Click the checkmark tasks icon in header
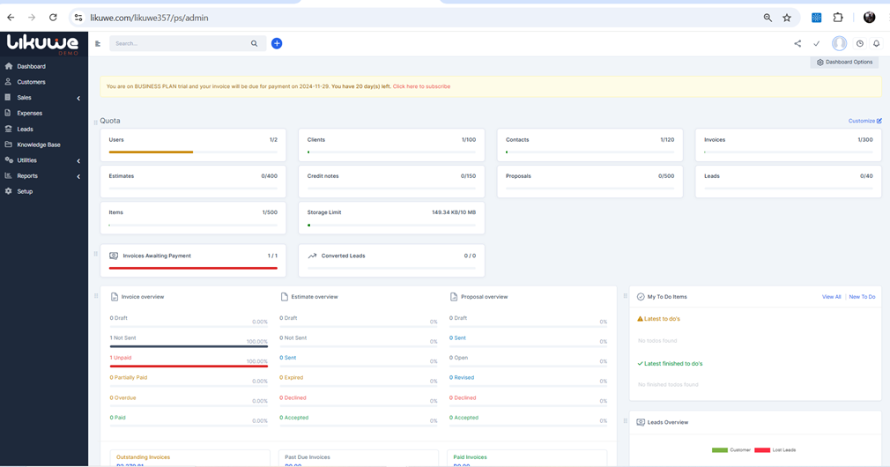The width and height of the screenshot is (890, 467). coord(817,43)
